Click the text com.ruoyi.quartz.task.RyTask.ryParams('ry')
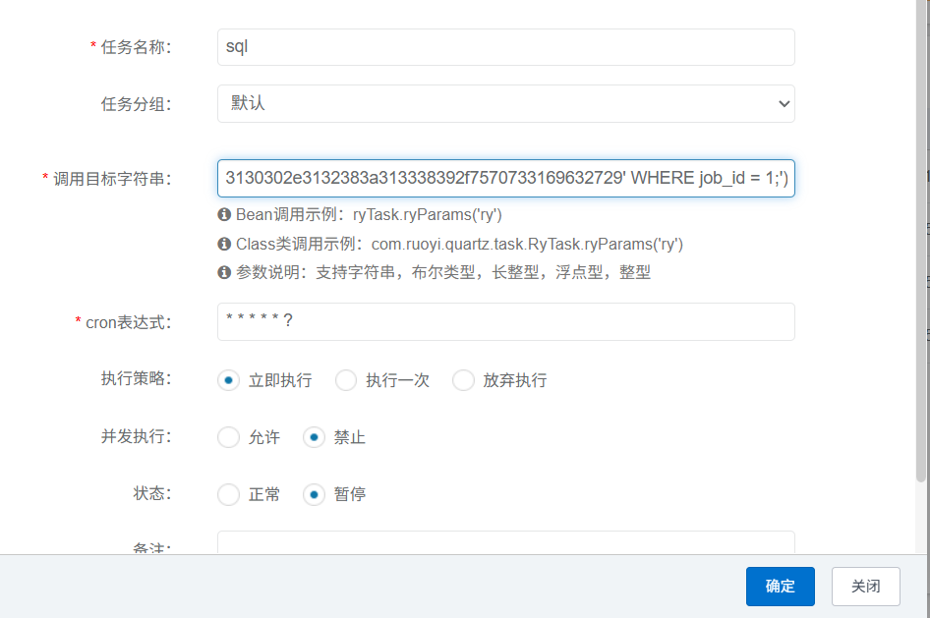The height and width of the screenshot is (618, 930). click(527, 244)
